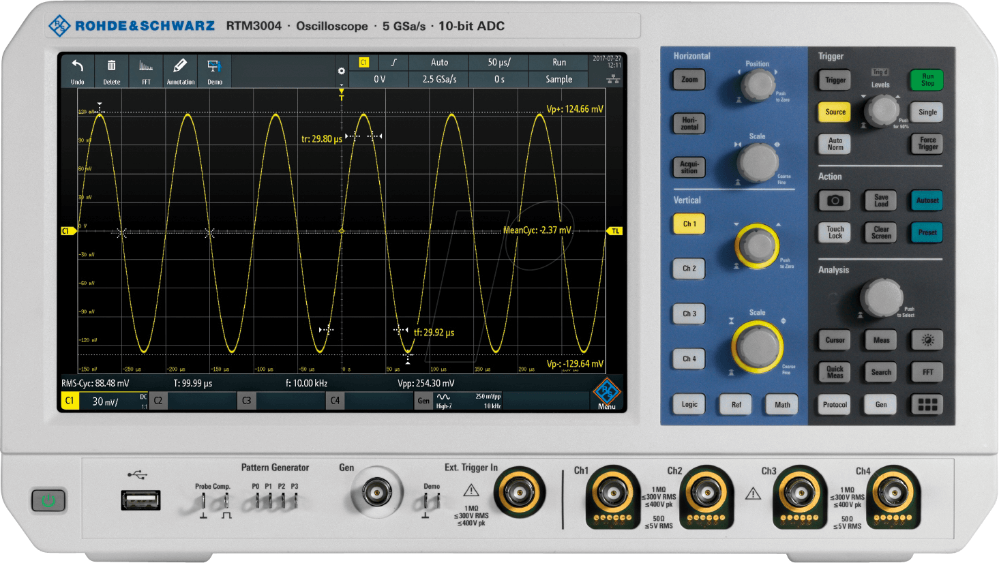Open the 50 µs/ timebase setting
The width and height of the screenshot is (999, 563).
click(x=498, y=62)
